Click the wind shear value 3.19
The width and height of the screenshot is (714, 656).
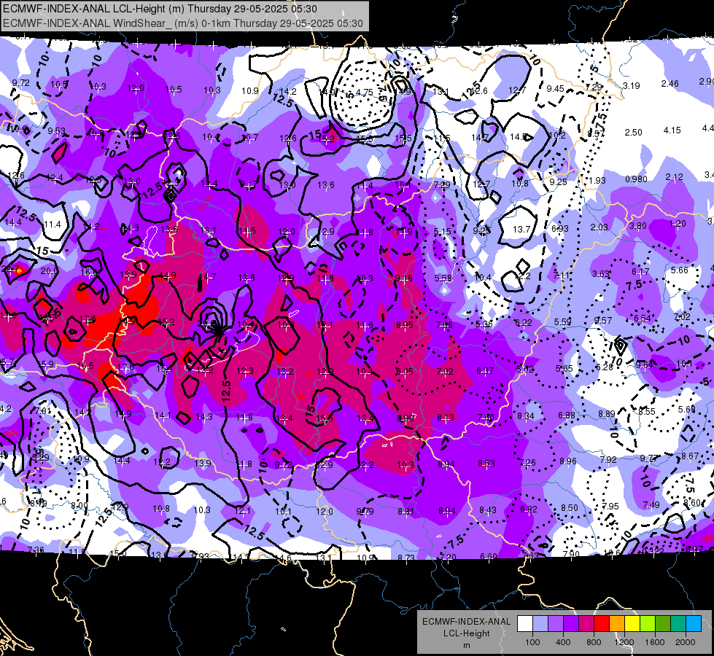tap(632, 85)
